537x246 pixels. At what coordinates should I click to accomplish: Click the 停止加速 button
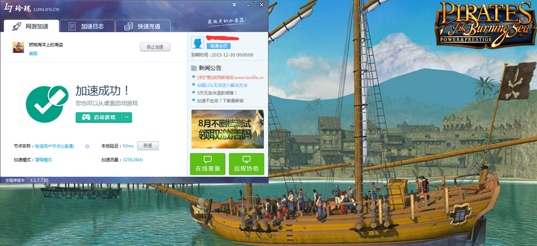pyautogui.click(x=155, y=47)
